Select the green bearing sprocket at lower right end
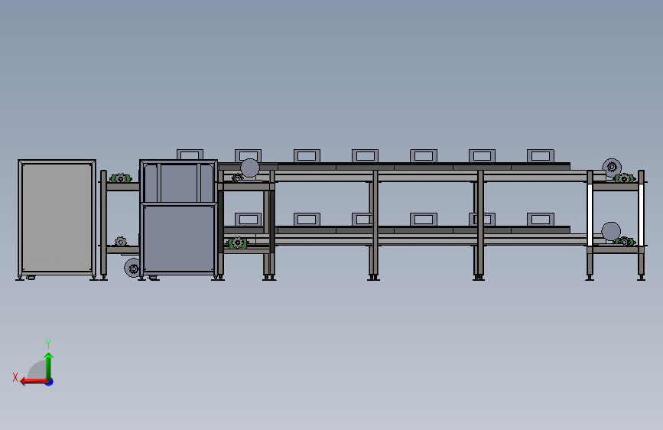The image size is (663, 430). click(625, 242)
